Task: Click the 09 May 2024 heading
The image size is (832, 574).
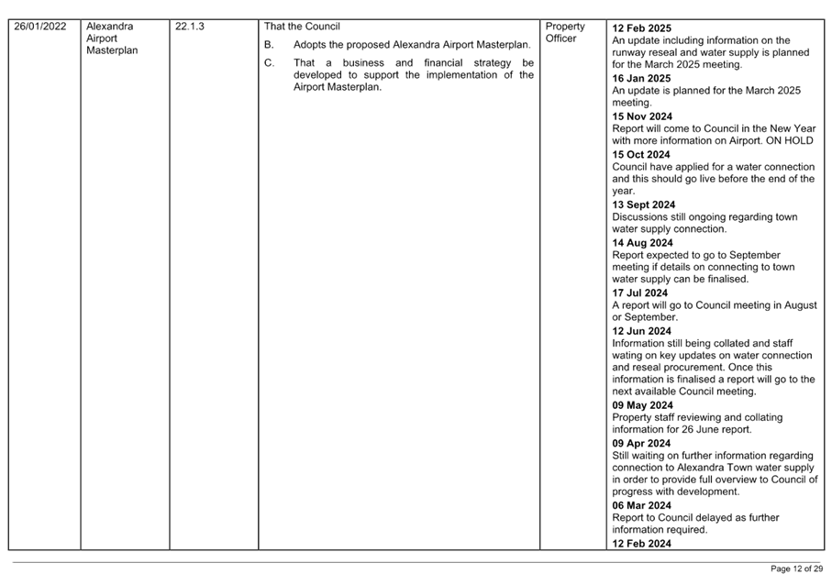Action: pyautogui.click(x=642, y=405)
